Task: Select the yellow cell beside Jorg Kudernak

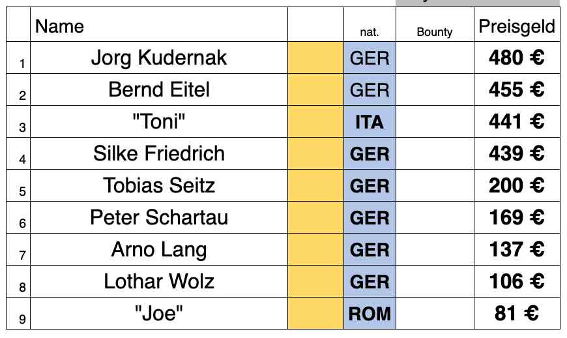Action: [315, 57]
